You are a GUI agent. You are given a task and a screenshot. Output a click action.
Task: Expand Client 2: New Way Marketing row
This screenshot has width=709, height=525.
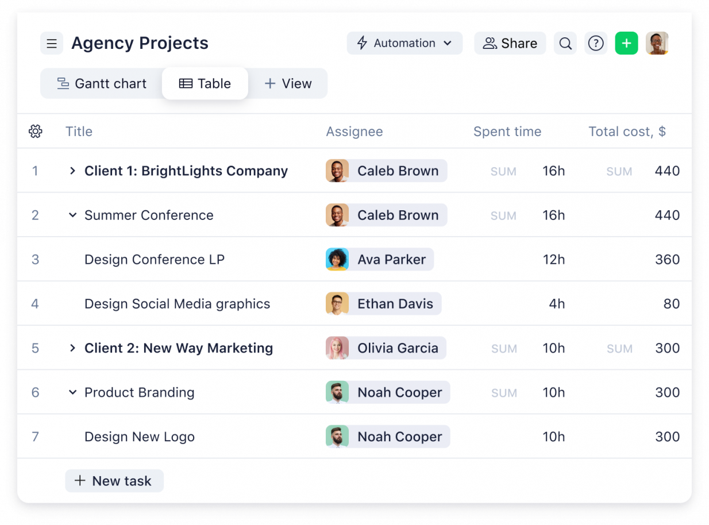(72, 348)
